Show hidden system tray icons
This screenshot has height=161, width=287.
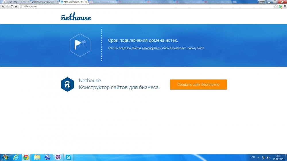pyautogui.click(x=259, y=157)
